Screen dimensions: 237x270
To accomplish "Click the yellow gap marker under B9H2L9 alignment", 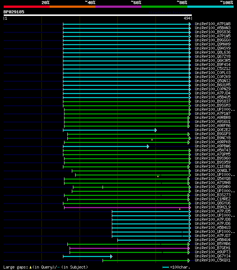I will [x=180, y=209].
